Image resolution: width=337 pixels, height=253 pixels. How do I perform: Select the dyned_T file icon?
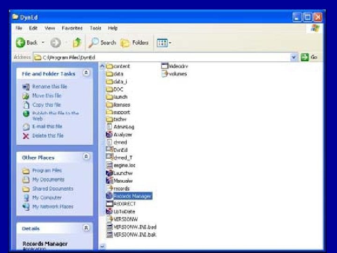[x=110, y=157]
